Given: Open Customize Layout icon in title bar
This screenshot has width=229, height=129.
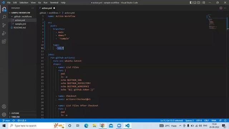Looking at the screenshot, I should pos(204,3).
